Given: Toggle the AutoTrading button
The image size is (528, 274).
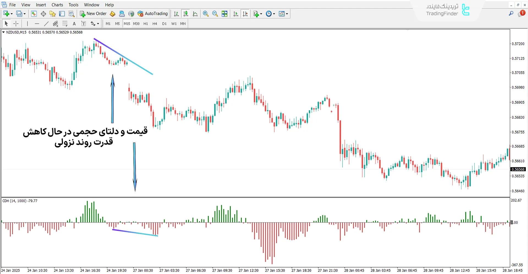Looking at the screenshot, I should (x=153, y=14).
